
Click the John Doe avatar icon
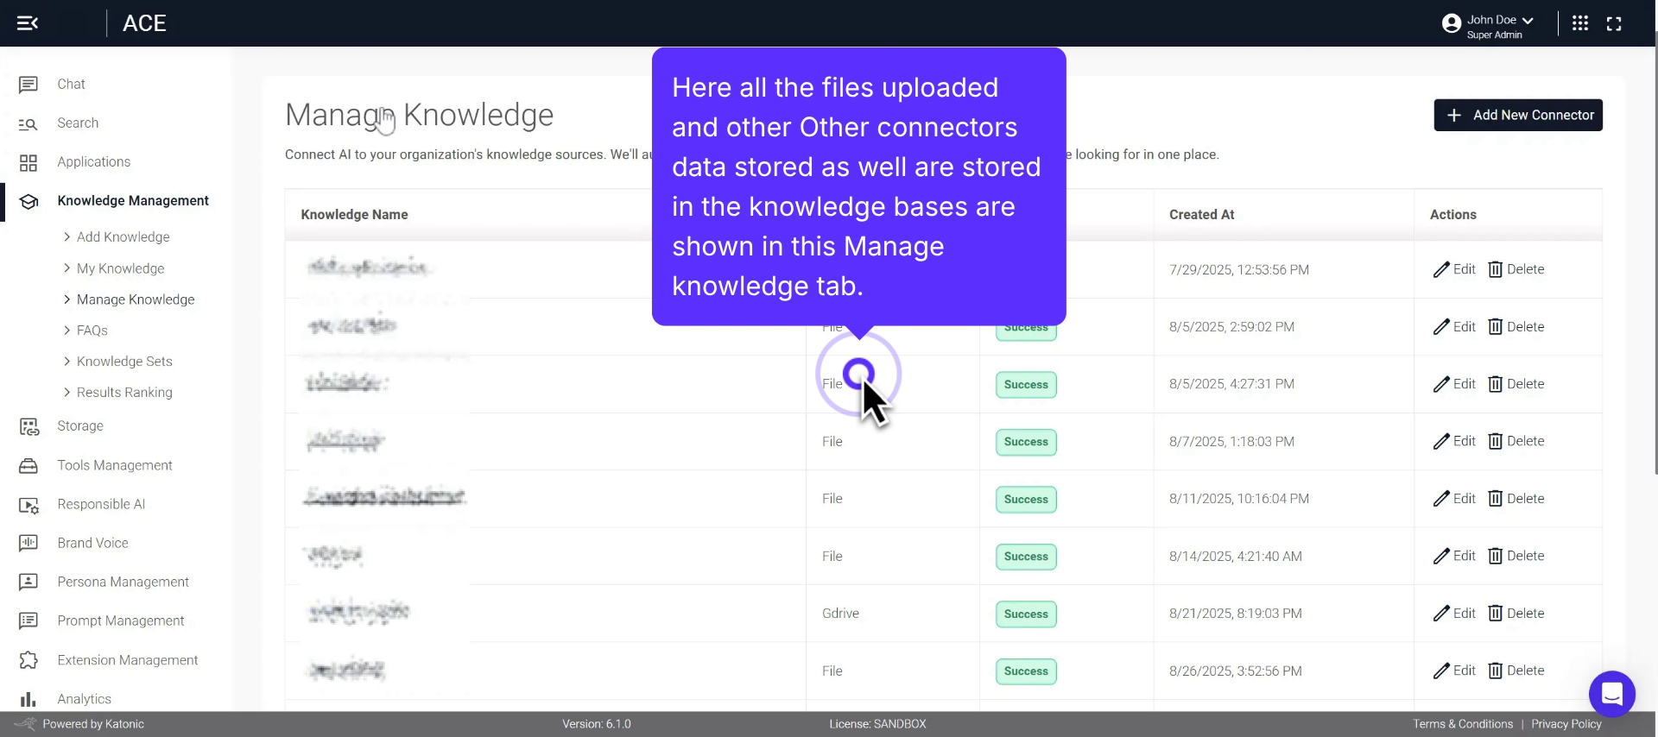[x=1452, y=23]
